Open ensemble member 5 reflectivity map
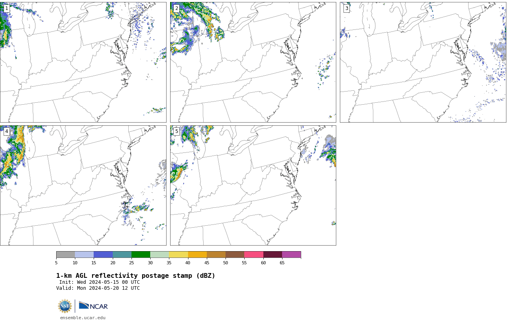The width and height of the screenshot is (510, 322). coord(253,185)
